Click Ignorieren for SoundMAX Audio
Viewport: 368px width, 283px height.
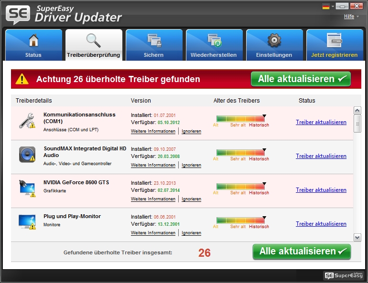[191, 165]
